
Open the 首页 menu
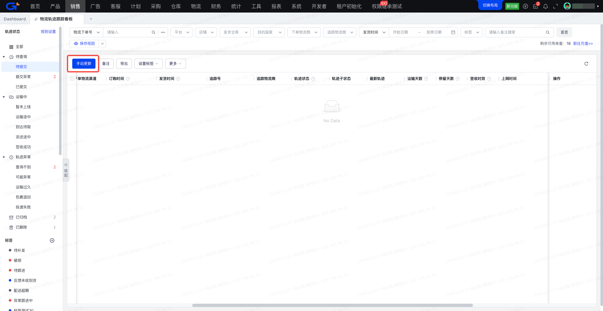point(35,6)
